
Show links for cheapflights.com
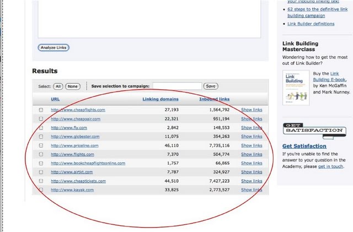(x=252, y=110)
